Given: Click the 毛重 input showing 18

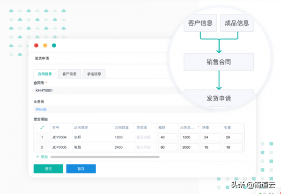Looking at the screenshot, I should [233, 147].
